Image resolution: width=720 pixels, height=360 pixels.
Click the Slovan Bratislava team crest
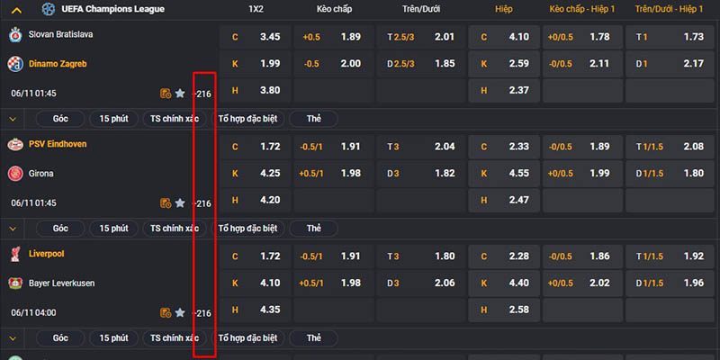15,36
